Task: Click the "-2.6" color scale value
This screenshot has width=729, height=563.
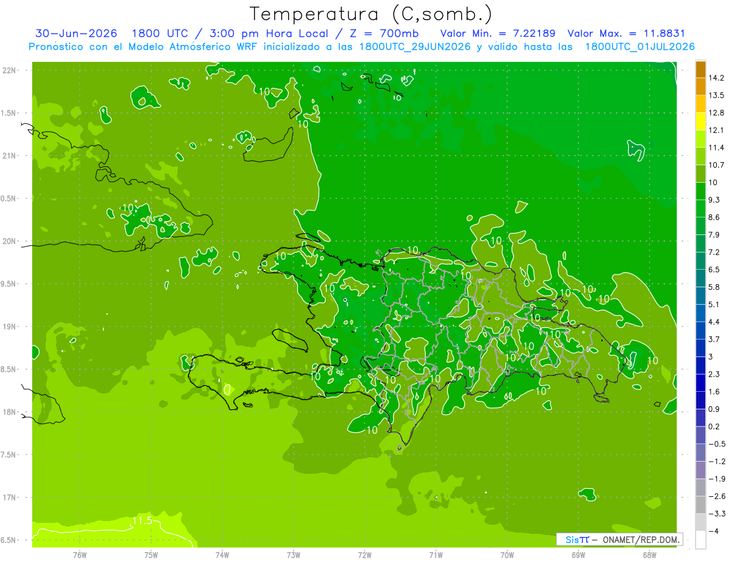Action: tap(717, 496)
